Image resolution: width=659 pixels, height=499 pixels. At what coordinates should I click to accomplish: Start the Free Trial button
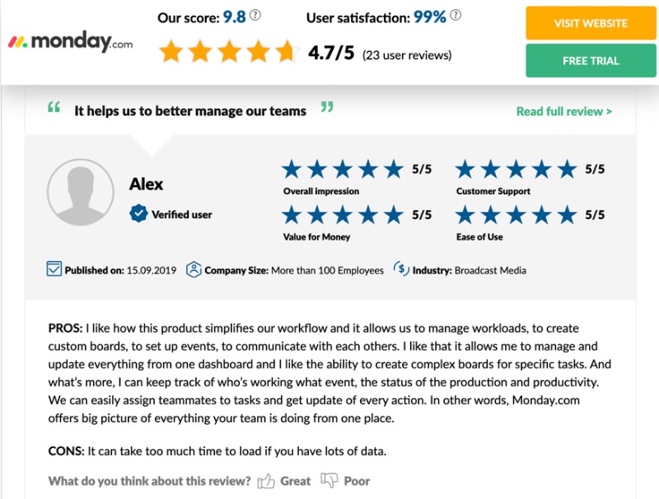[x=591, y=61]
